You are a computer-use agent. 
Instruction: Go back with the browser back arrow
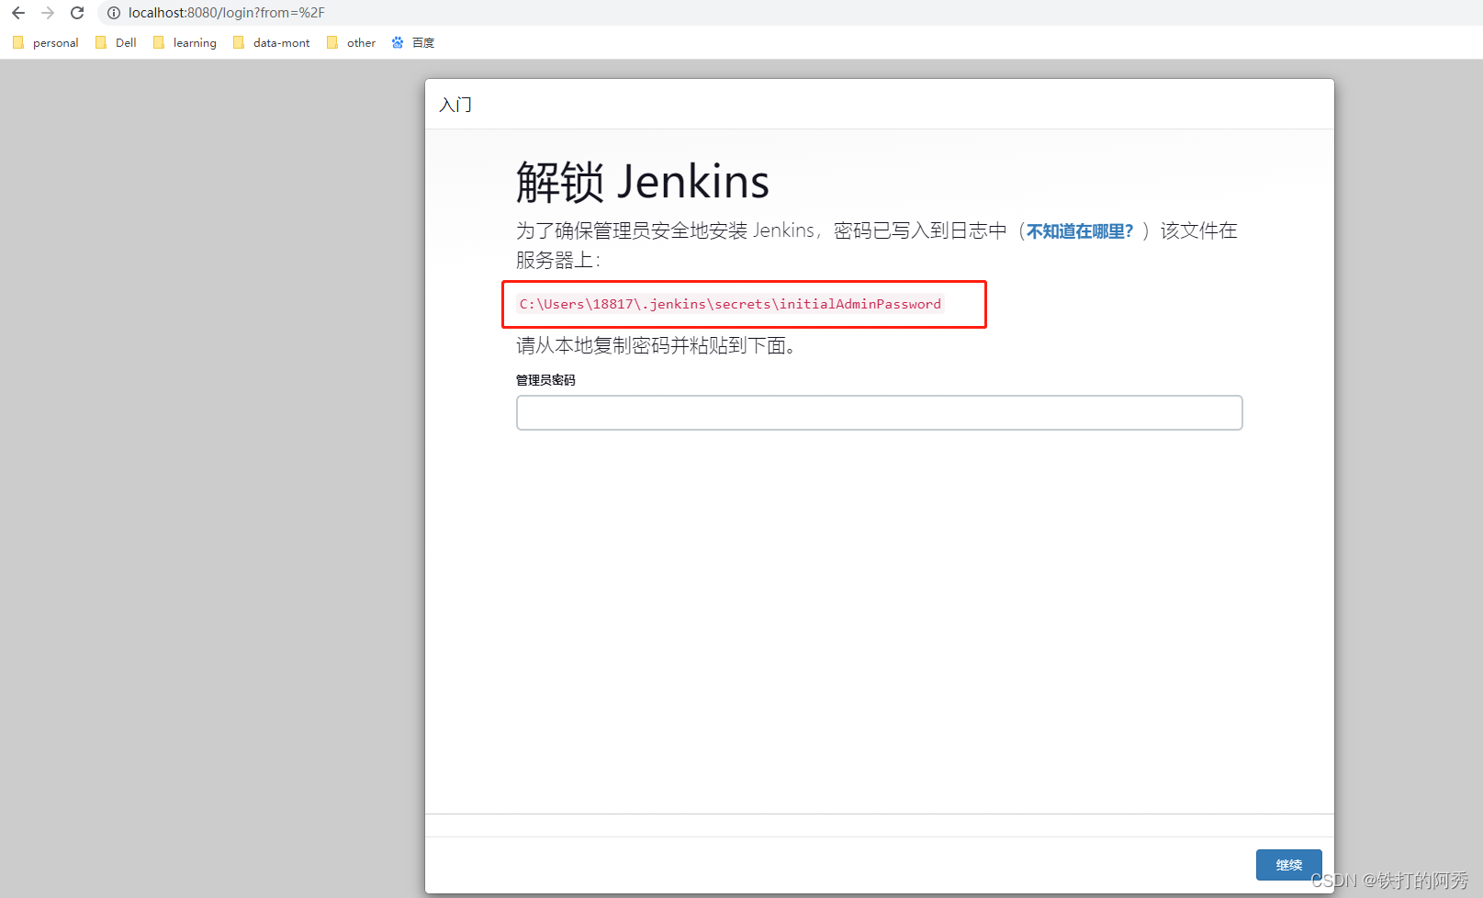click(18, 13)
